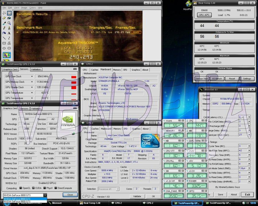
Task: Activate the Magnifier tool in Paint
Action: pyautogui.click(x=9, y=23)
